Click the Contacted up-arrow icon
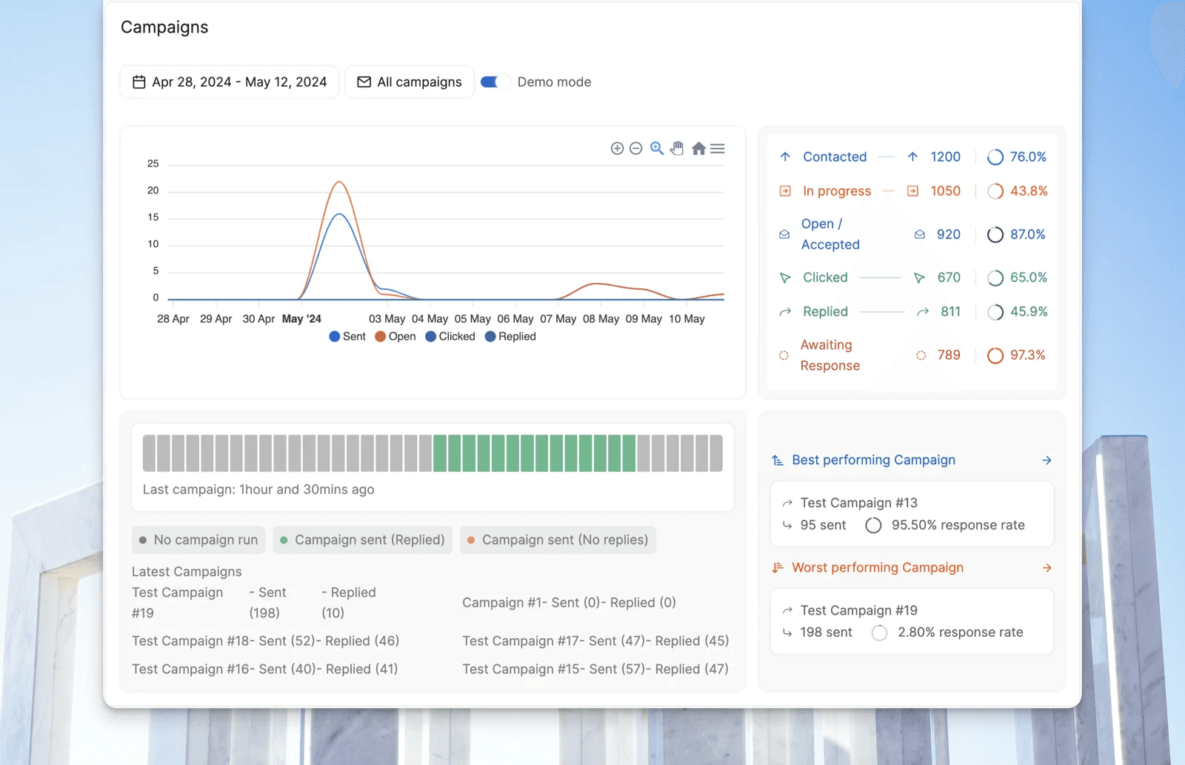 [x=785, y=157]
